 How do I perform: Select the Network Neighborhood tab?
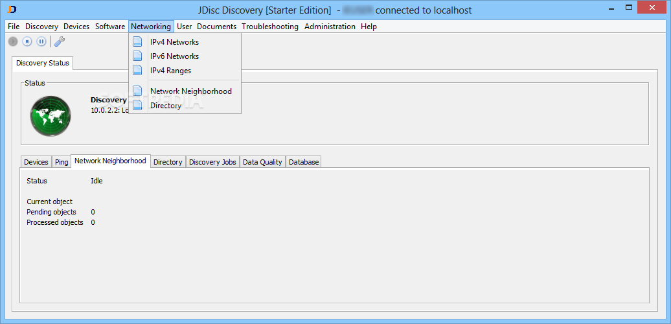[110, 161]
